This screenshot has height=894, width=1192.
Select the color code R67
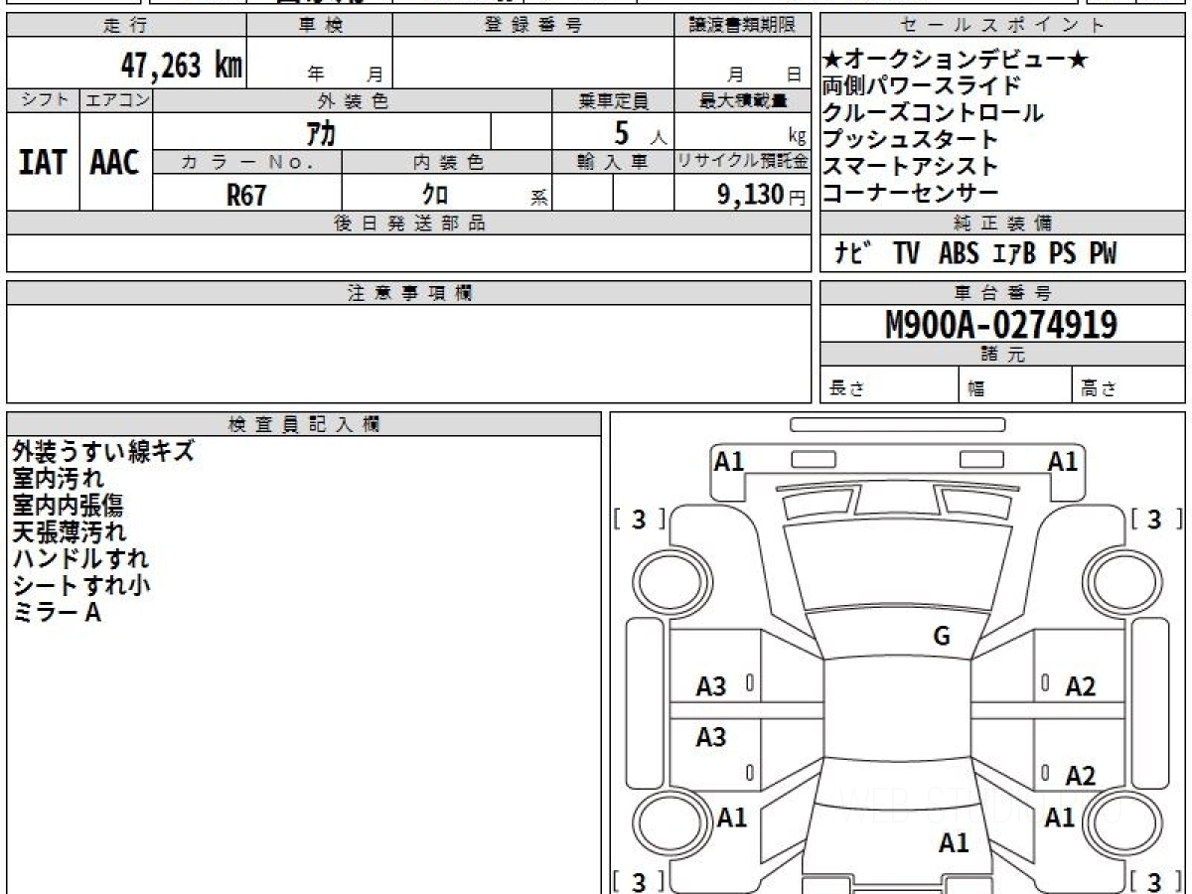coord(246,195)
